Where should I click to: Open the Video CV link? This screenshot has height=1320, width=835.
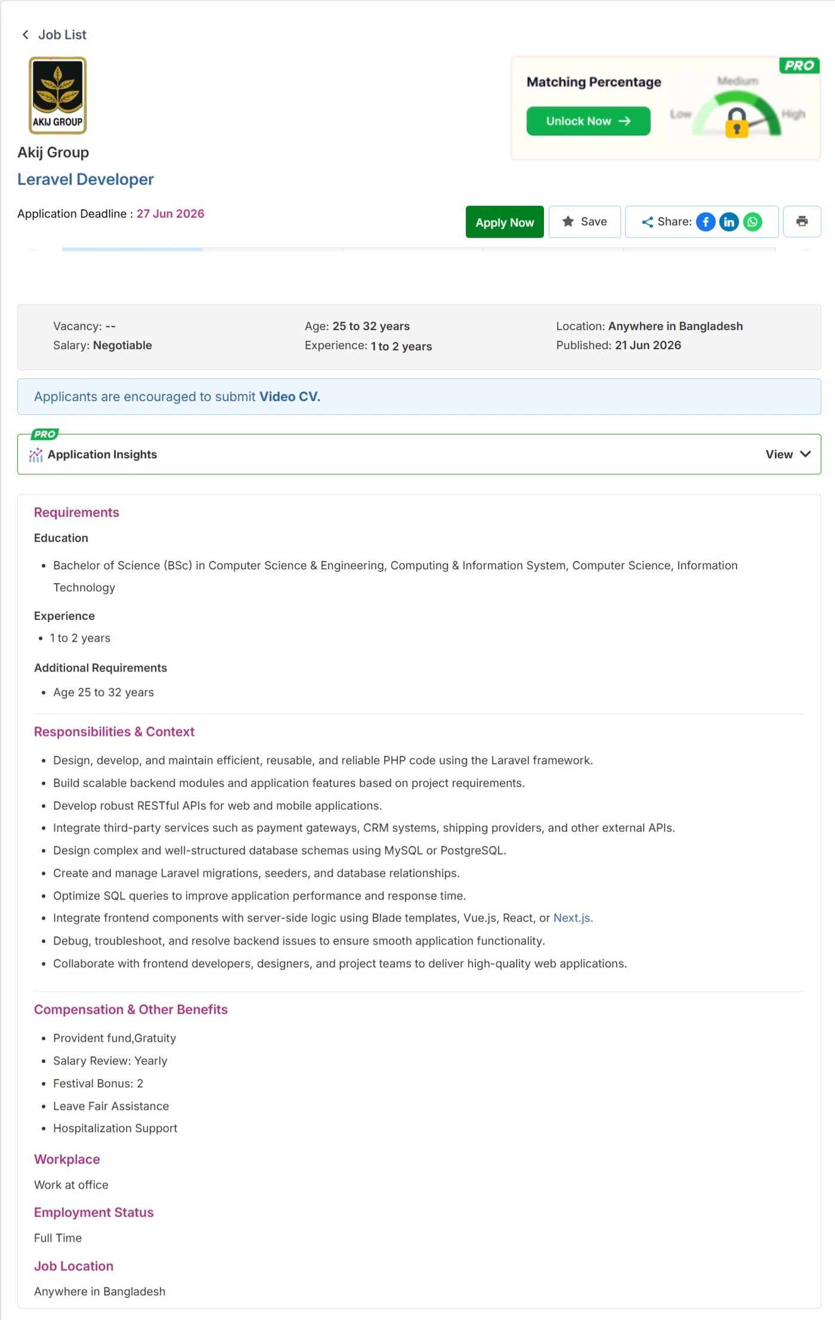point(289,397)
